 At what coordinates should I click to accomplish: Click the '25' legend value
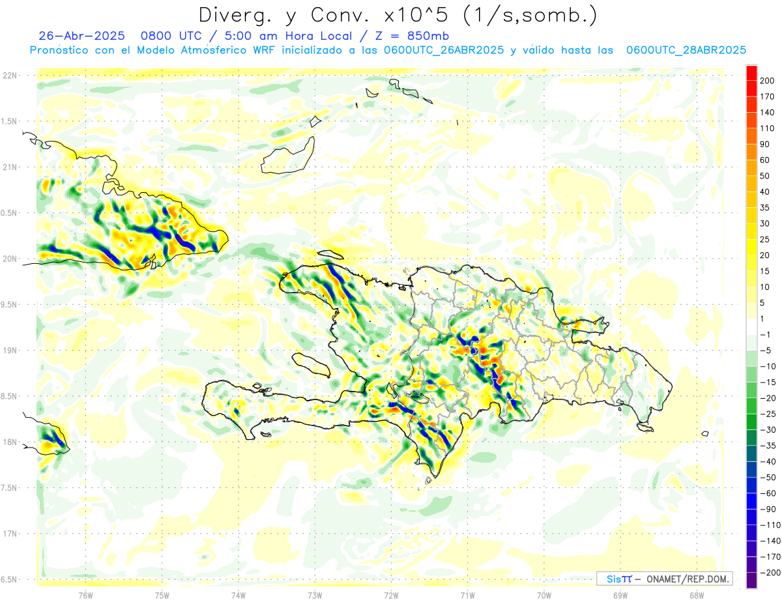click(x=765, y=239)
